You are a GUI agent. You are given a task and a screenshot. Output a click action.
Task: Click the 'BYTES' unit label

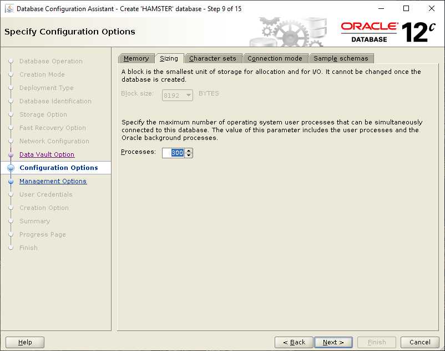(209, 93)
